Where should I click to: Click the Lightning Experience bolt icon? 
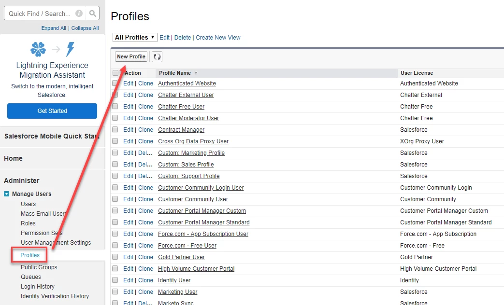coord(70,49)
